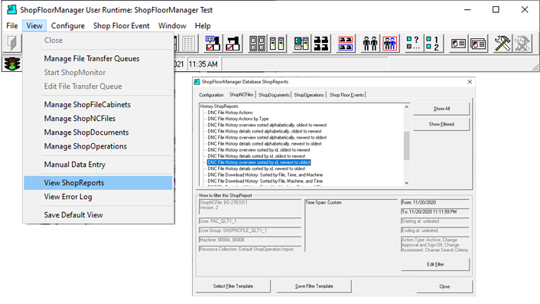540x304 pixels.
Task: Select DNC File History overview sorted by id, oldest to newest
Action: (x=259, y=150)
